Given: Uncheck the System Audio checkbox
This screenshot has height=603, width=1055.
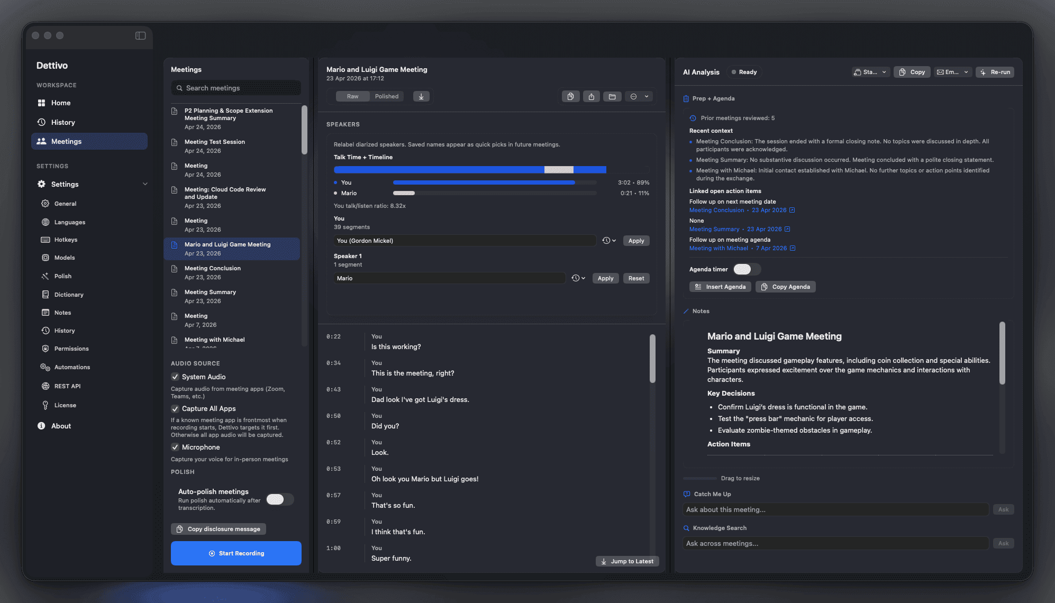Looking at the screenshot, I should pos(175,377).
